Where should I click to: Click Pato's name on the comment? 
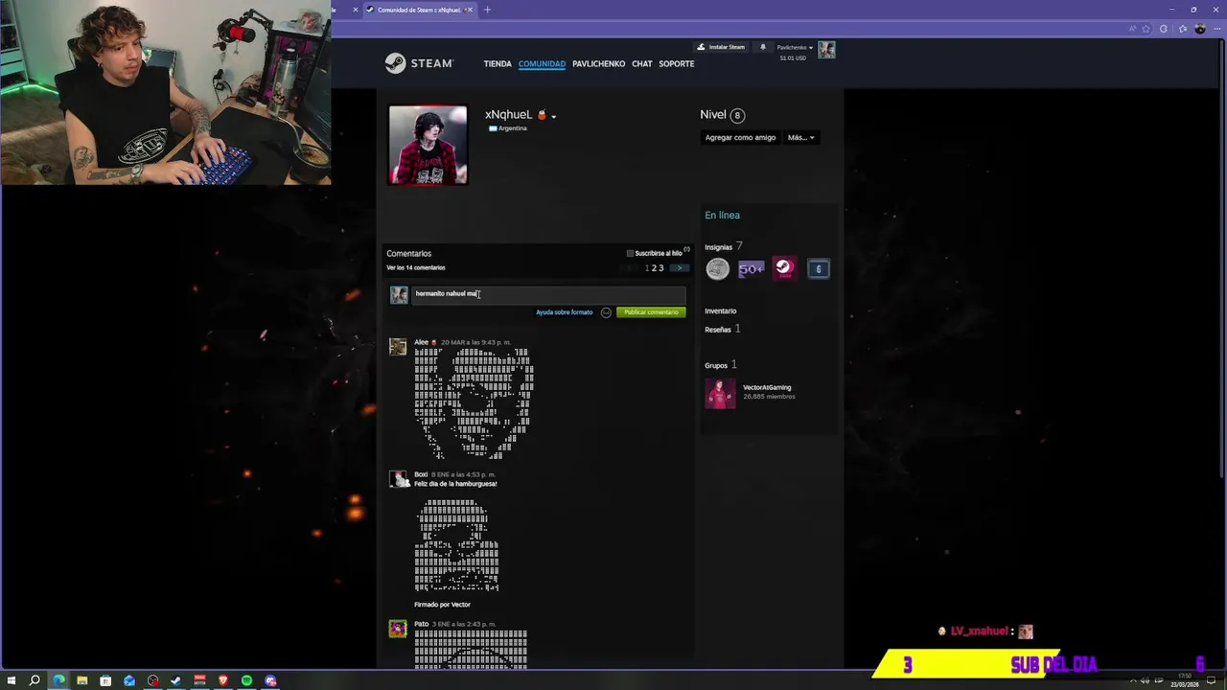422,624
